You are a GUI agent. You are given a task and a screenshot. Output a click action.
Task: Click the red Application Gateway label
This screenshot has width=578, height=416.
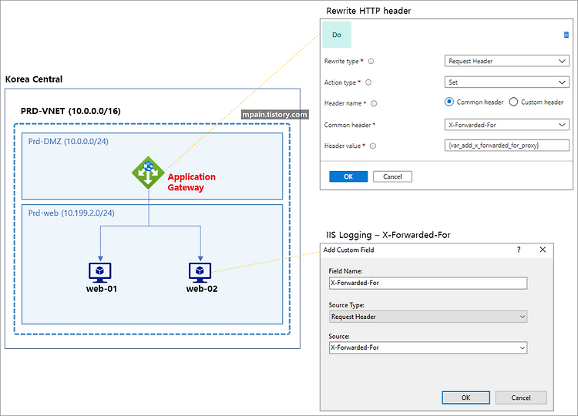click(191, 182)
